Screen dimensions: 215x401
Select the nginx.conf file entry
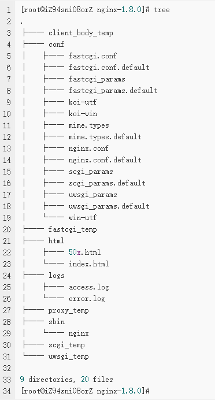click(88, 148)
